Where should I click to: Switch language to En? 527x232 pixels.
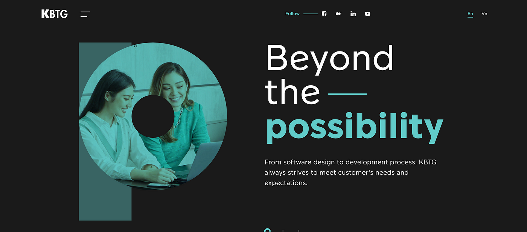470,14
